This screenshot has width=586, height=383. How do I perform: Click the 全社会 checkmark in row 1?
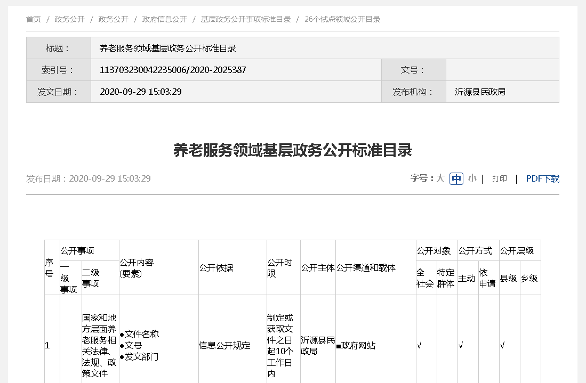[x=420, y=346]
